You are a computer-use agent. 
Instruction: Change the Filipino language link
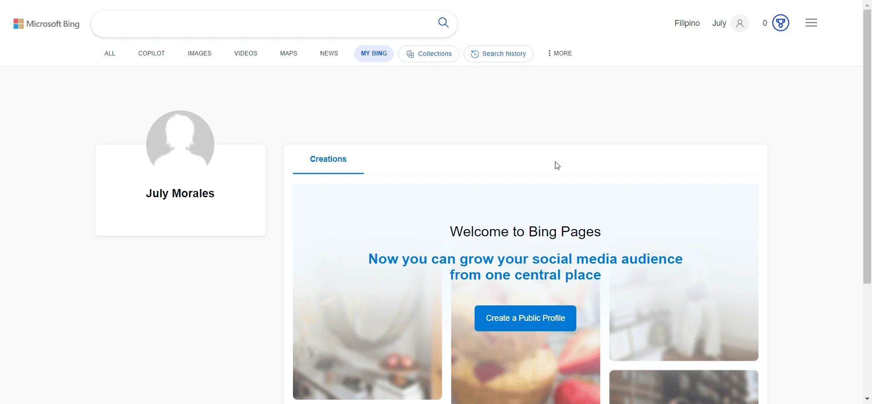coord(687,23)
